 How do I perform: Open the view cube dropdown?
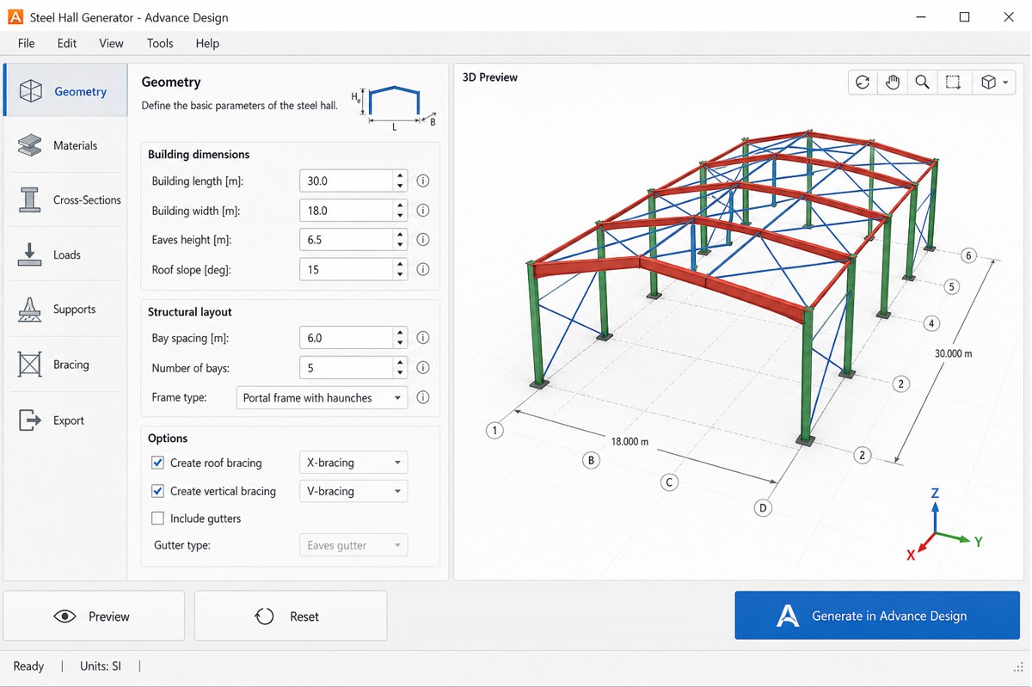[x=994, y=82]
